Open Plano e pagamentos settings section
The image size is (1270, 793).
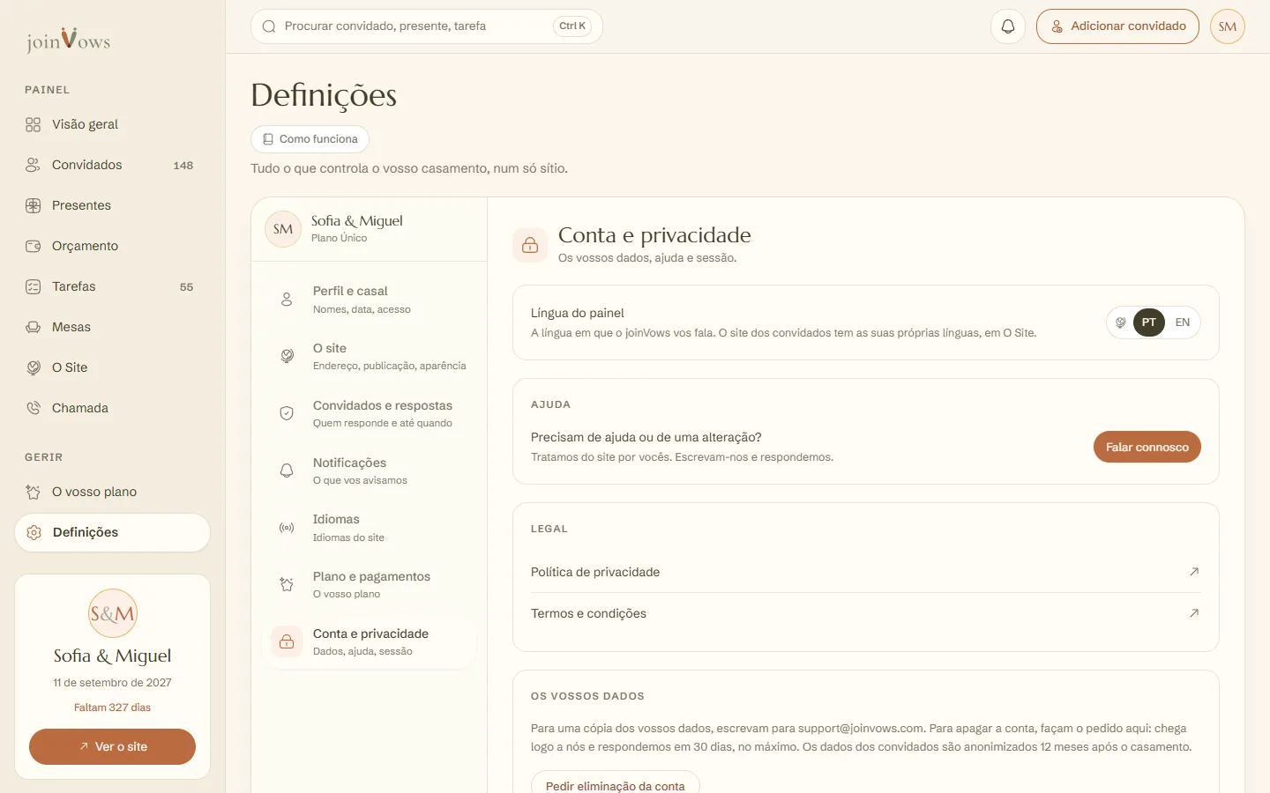coord(369,584)
